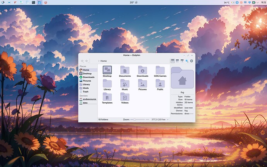
Task: Open Mods in the Places panel
Action: tap(88, 88)
